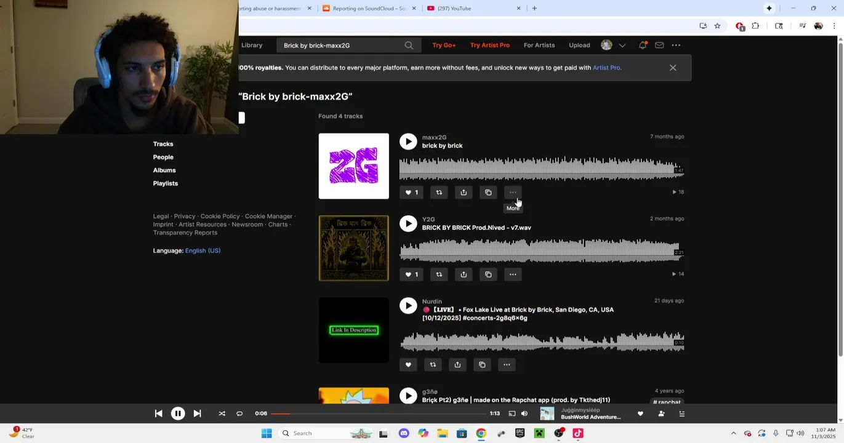Screen dimensions: 844x443
Task: Filter search results by Playlists
Action: (x=166, y=183)
